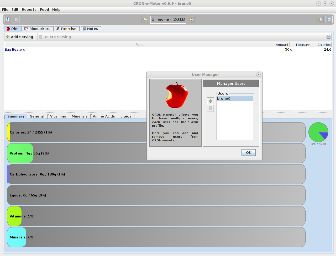Click the copy servings icon top right
Viewport: 336px width, 256px height.
point(320,19)
